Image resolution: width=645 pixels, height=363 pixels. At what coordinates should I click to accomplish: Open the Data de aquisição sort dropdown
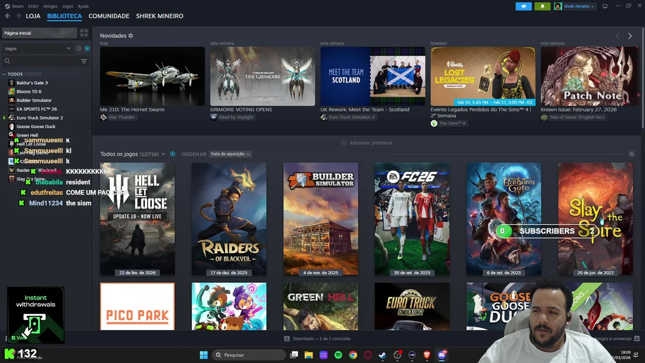(230, 154)
